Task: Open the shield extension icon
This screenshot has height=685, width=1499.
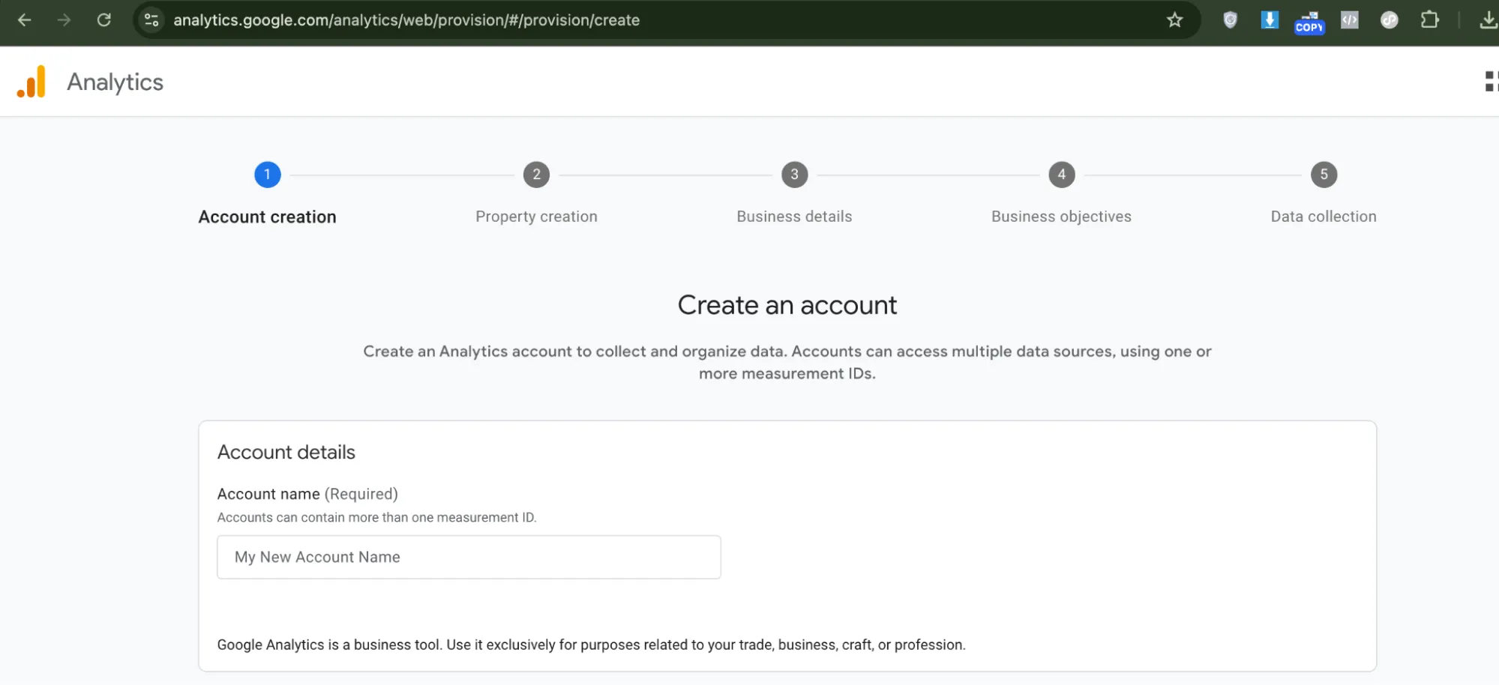Action: coord(1230,20)
